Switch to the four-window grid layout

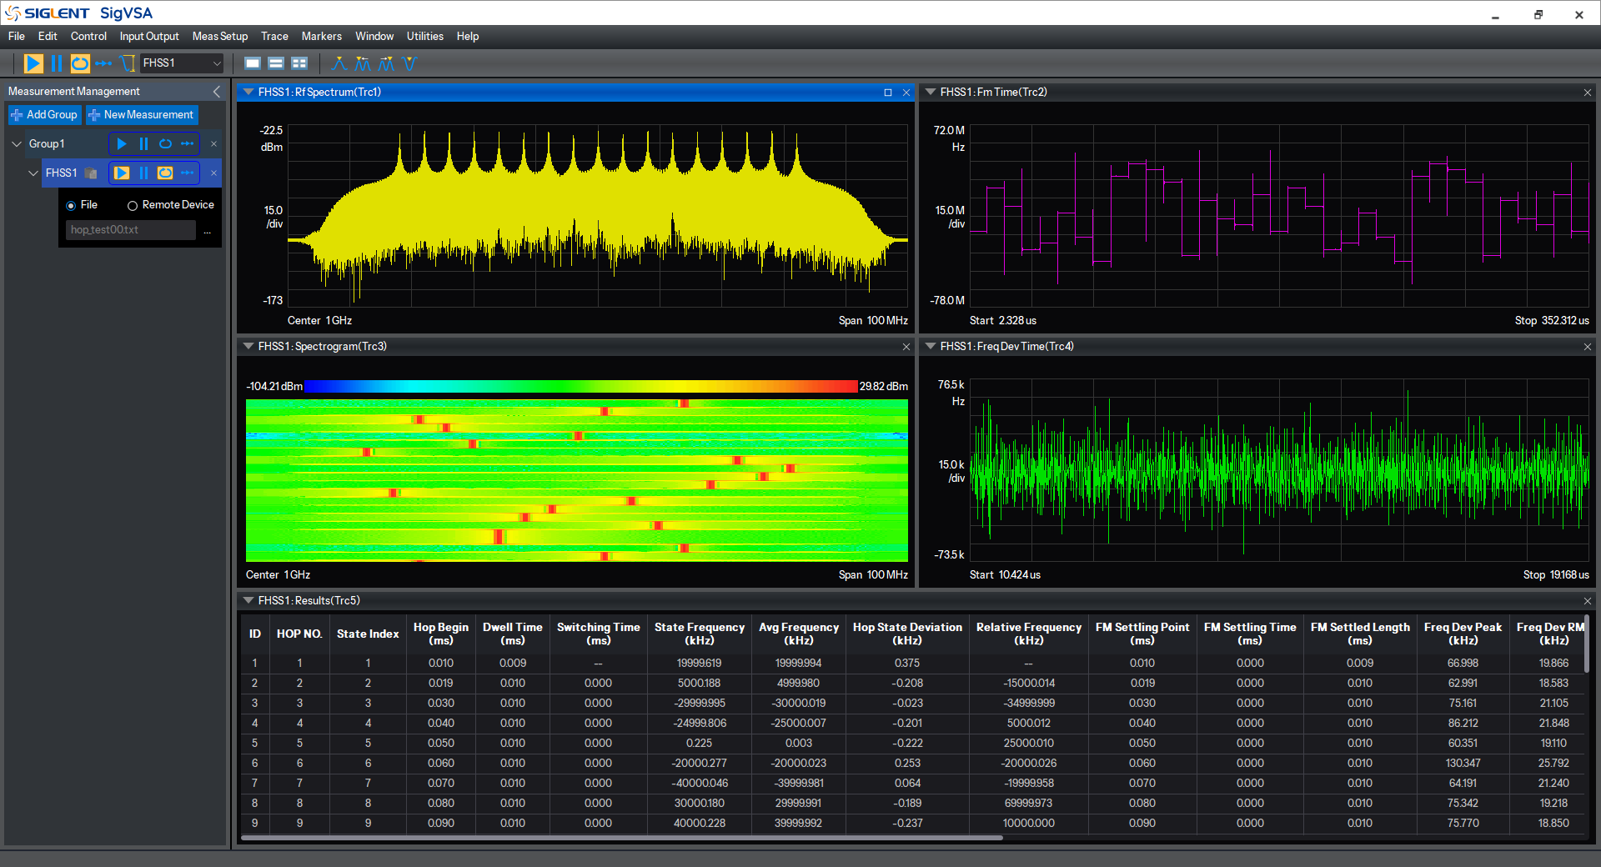[x=299, y=63]
